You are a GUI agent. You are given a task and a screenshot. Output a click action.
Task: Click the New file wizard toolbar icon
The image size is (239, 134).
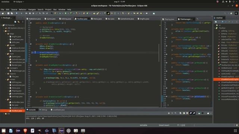3,13
